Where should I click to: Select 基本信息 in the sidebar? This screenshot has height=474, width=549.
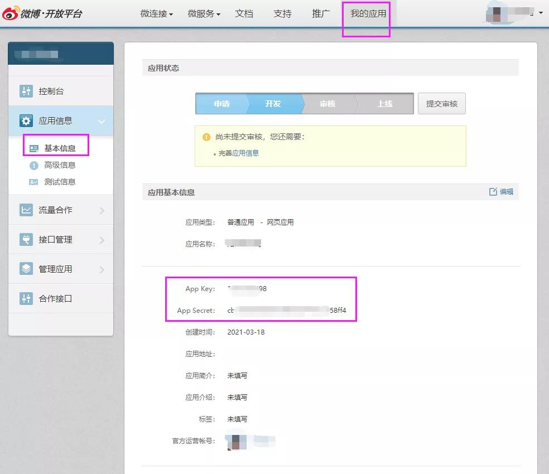tap(60, 148)
